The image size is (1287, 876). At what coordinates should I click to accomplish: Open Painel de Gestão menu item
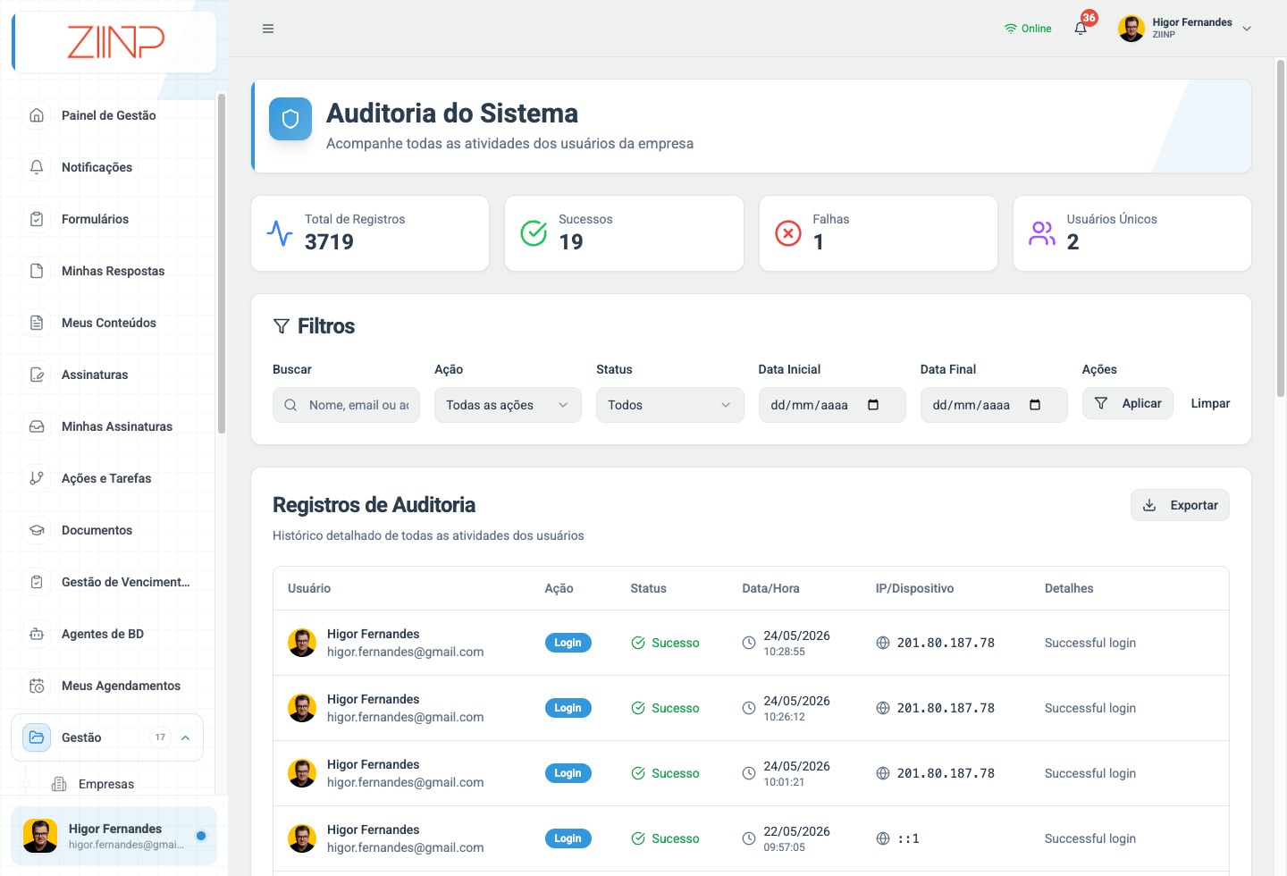pos(107,115)
